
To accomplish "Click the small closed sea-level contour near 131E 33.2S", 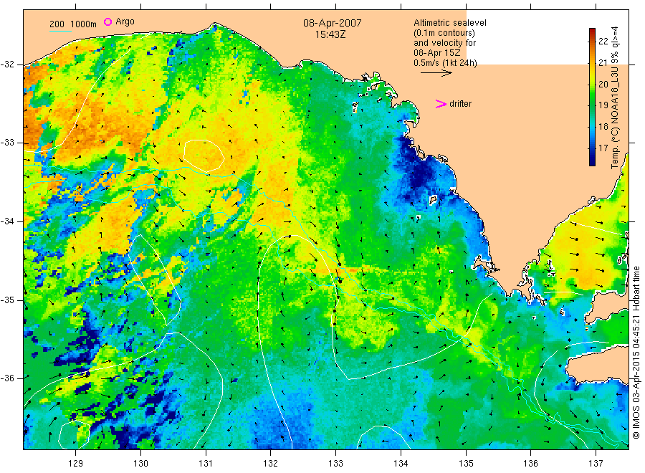I will 204,156.
